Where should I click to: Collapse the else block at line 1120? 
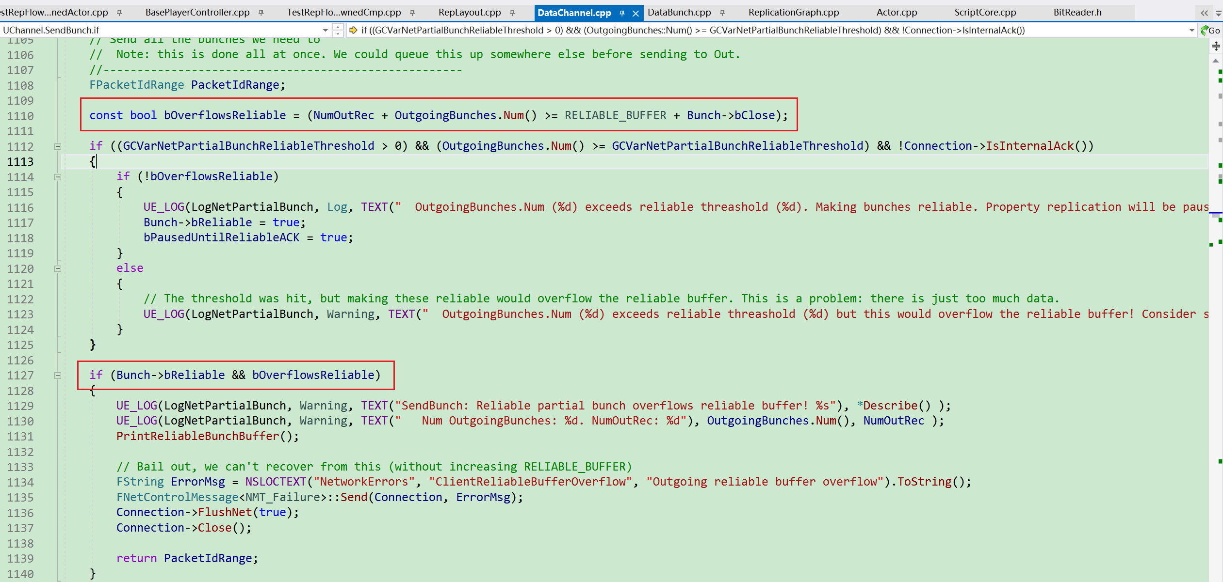(x=57, y=268)
